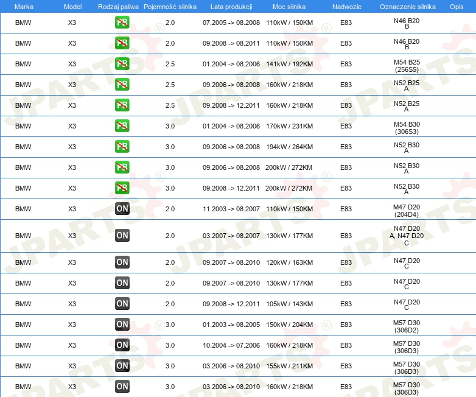Select 2.0 capacity in the 105kW / 143KM row
476x397 pixels.
click(170, 303)
